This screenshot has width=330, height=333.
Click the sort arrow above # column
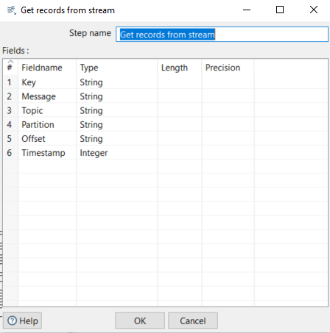pos(10,61)
